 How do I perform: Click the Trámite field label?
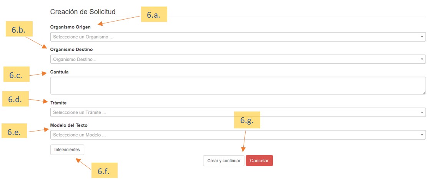tap(58, 103)
